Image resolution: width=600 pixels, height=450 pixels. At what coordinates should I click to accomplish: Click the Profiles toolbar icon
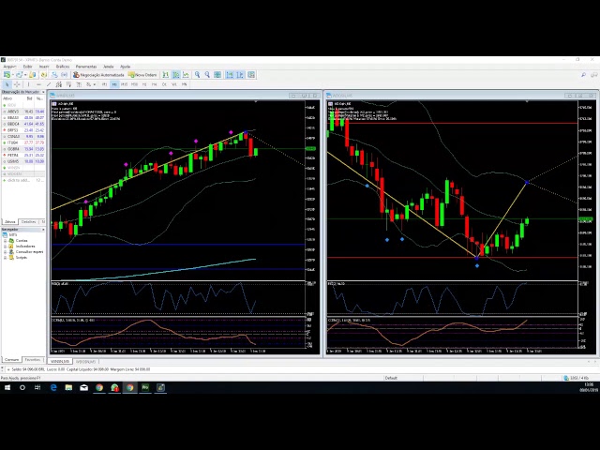pyautogui.click(x=19, y=75)
